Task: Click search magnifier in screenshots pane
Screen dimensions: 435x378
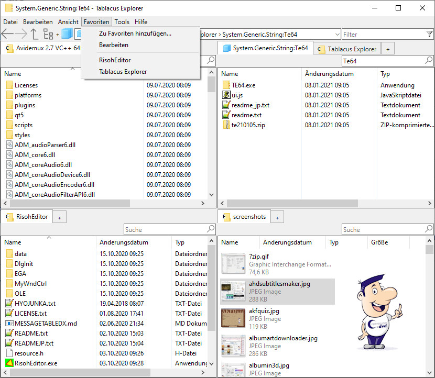Action: pos(429,229)
